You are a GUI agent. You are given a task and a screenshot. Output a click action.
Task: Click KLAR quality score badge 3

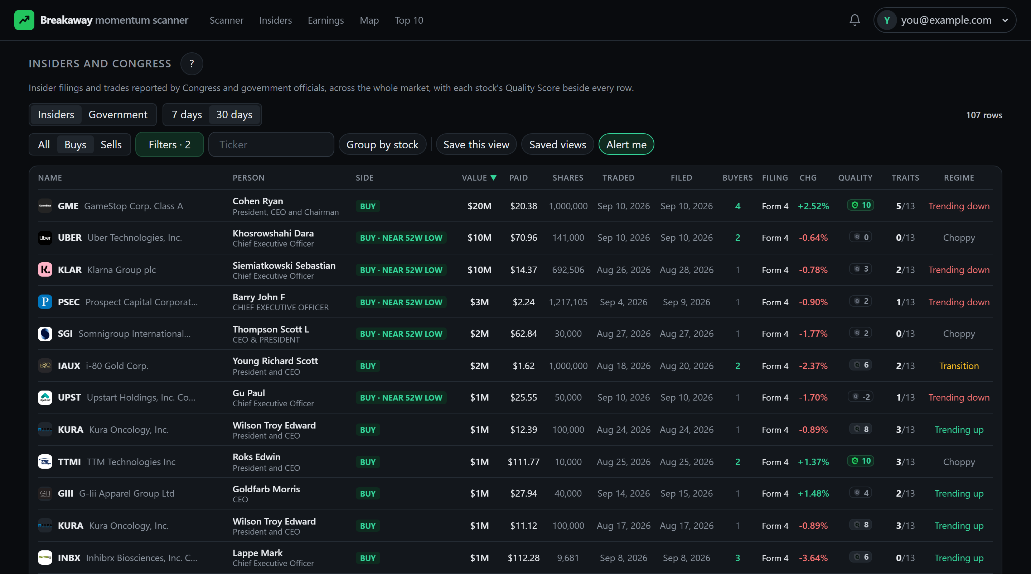861,269
